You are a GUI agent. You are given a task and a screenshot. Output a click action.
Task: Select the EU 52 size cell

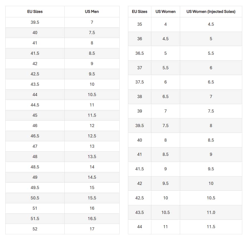pyautogui.click(x=35, y=229)
